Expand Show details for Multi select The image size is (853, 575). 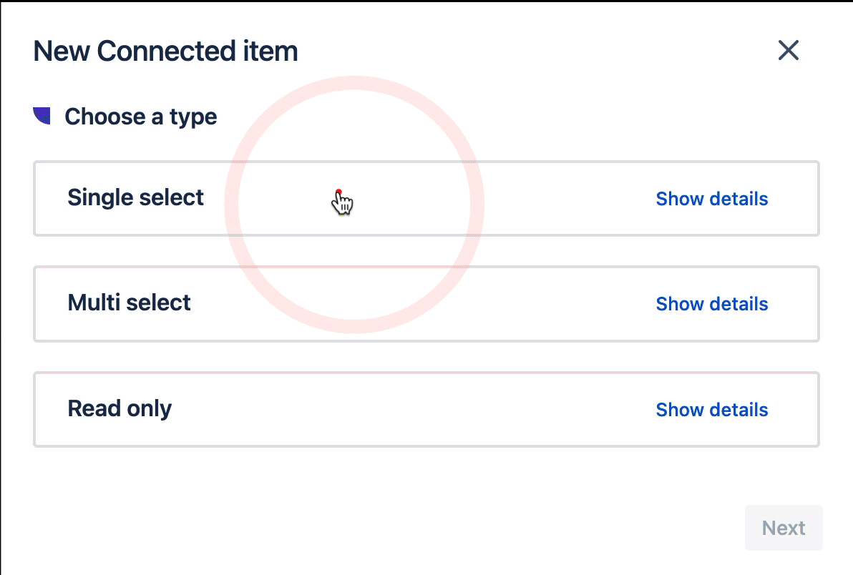pyautogui.click(x=711, y=304)
